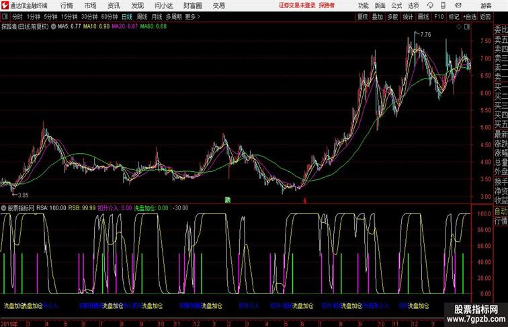The image size is (508, 327).
Task: Click the 换手 row in side panel
Action: pos(501,182)
